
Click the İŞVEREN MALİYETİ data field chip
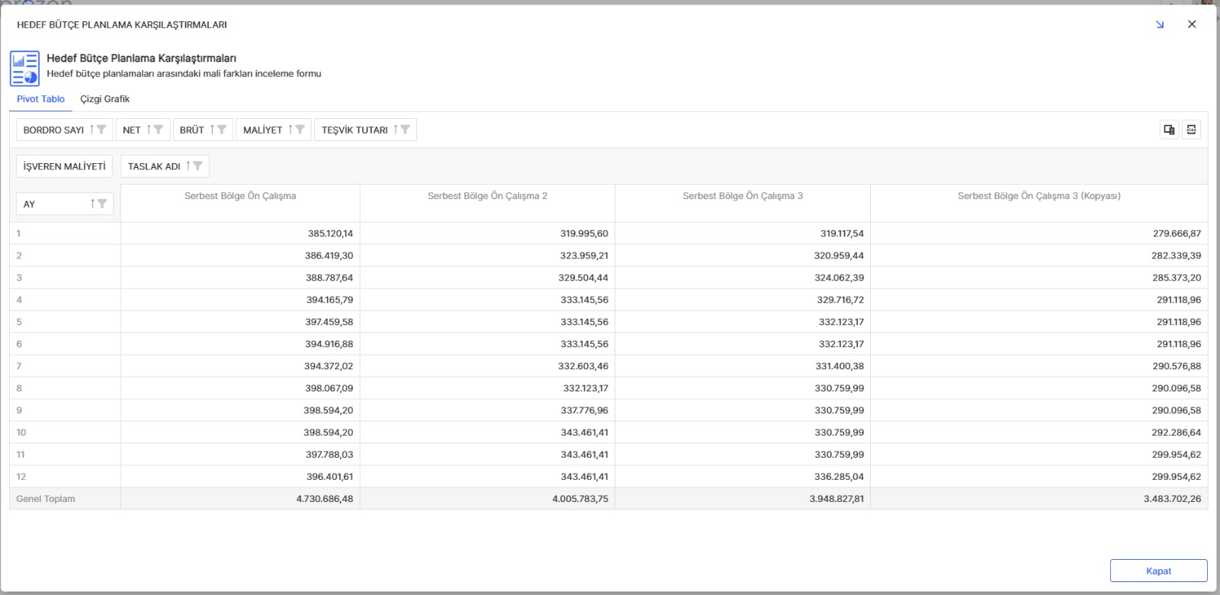point(65,166)
